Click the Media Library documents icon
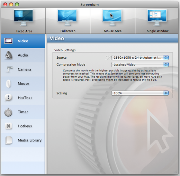The width and height of the screenshot is (180, 176). coord(9,140)
